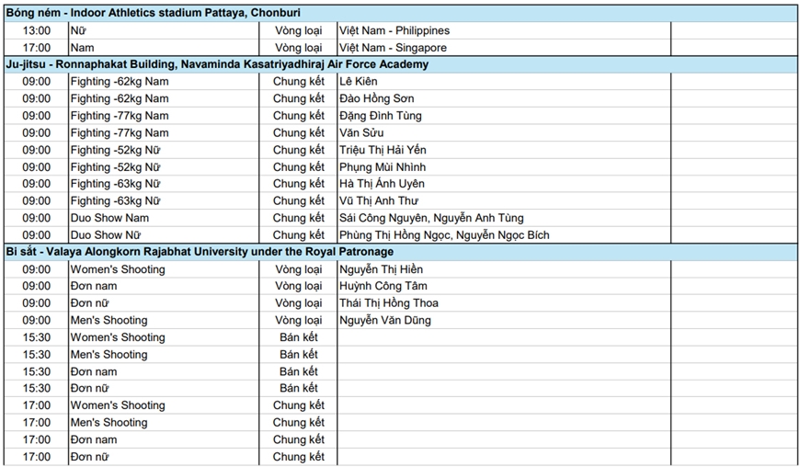
Task: Select the Việt Nam - Singapore match cell
Action: (393, 48)
